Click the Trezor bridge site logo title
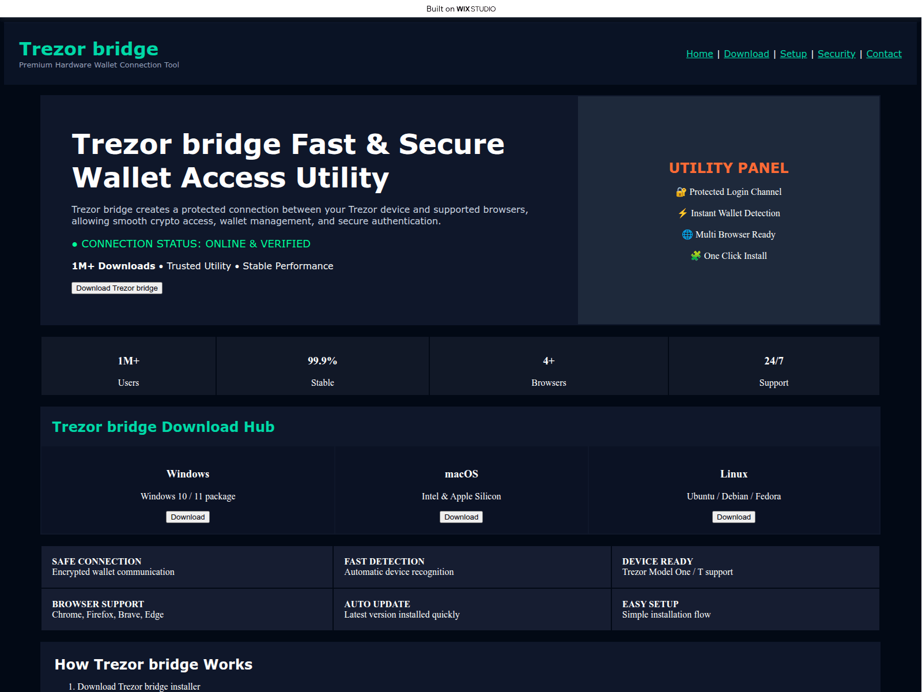The image size is (922, 692). click(89, 49)
